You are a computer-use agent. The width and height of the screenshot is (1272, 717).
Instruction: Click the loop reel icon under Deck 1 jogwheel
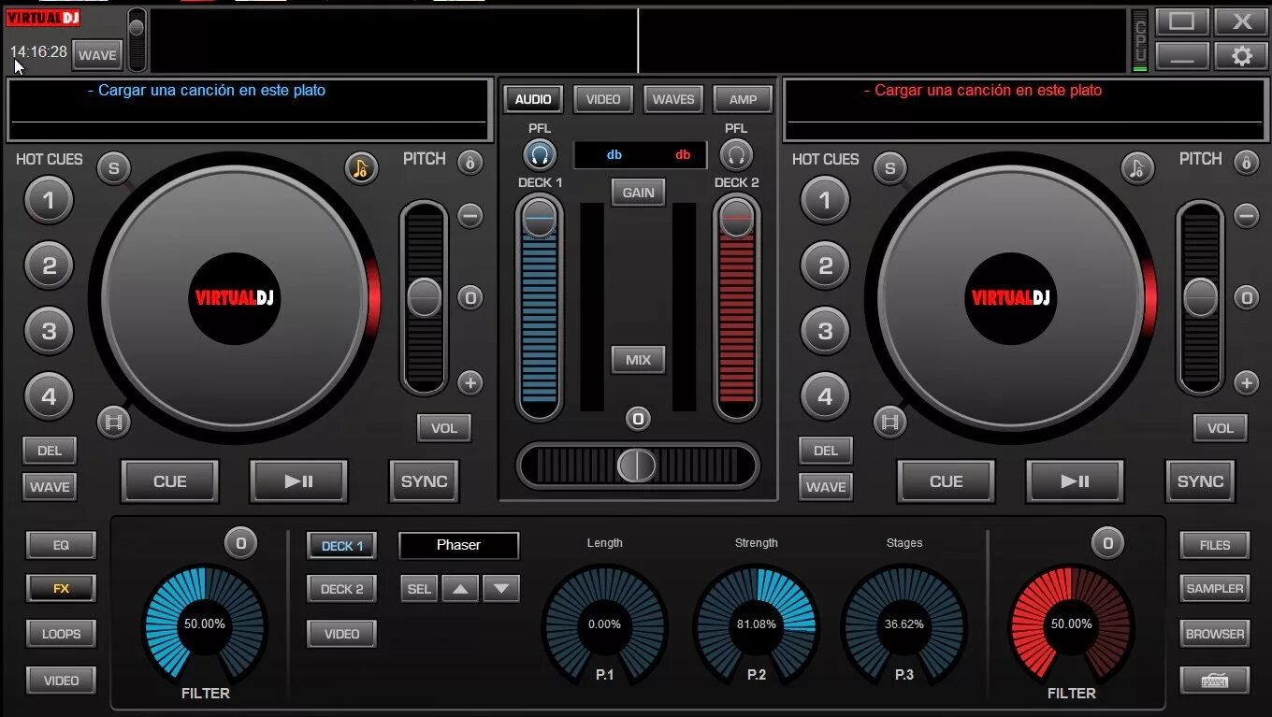point(113,422)
